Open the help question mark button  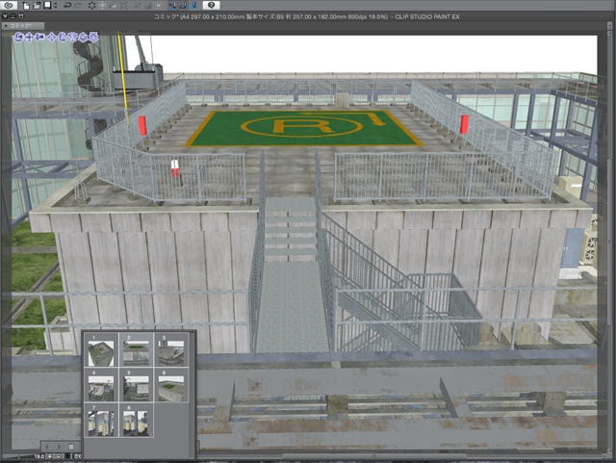click(211, 5)
